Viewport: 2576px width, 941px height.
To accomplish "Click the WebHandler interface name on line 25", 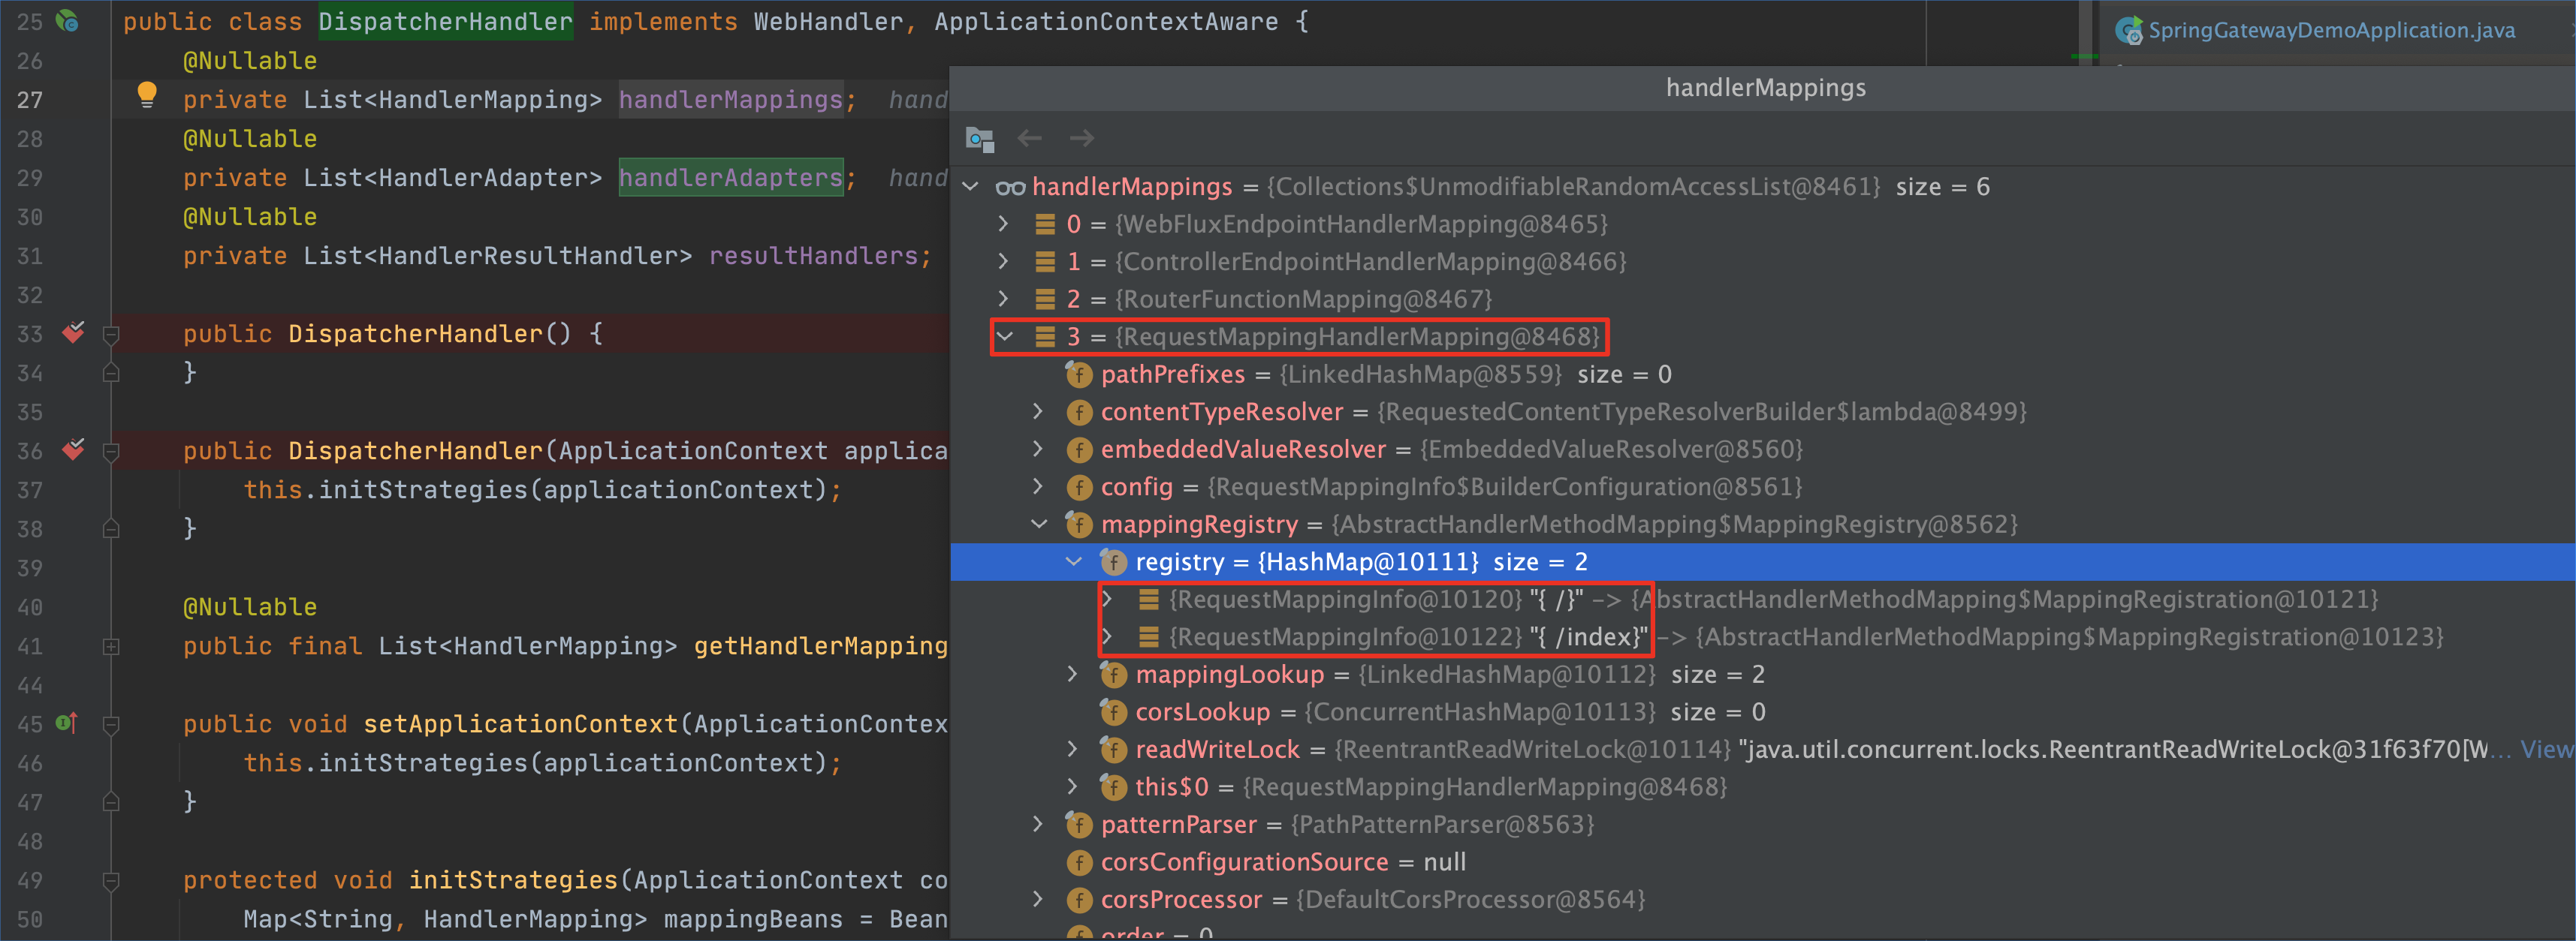I will click(828, 21).
